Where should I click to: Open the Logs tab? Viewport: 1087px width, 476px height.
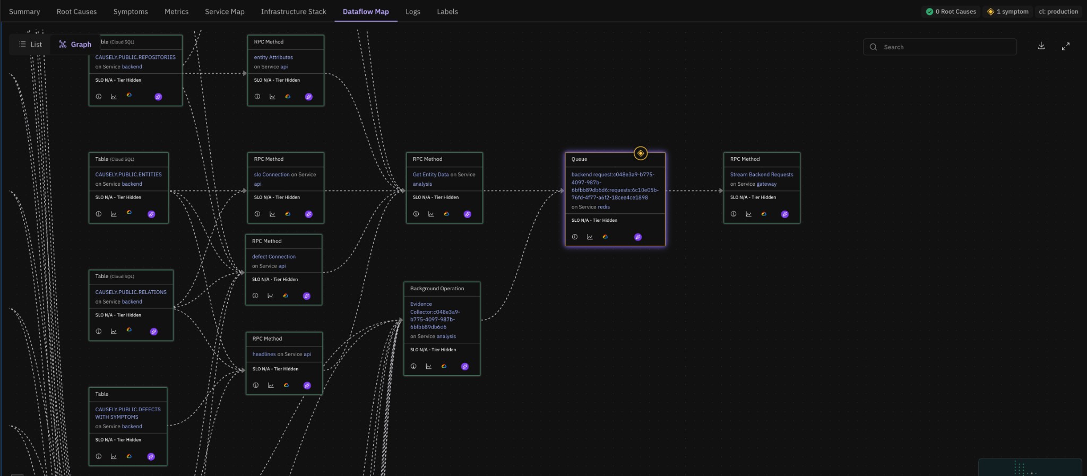pyautogui.click(x=412, y=12)
